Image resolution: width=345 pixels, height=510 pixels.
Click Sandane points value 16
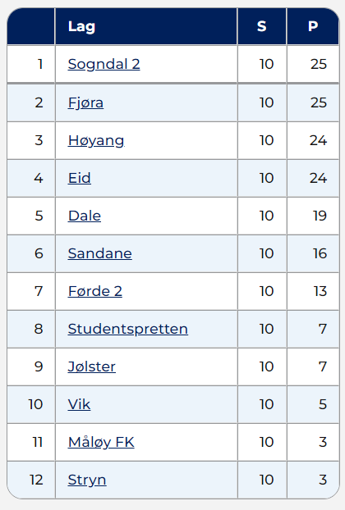click(x=320, y=253)
